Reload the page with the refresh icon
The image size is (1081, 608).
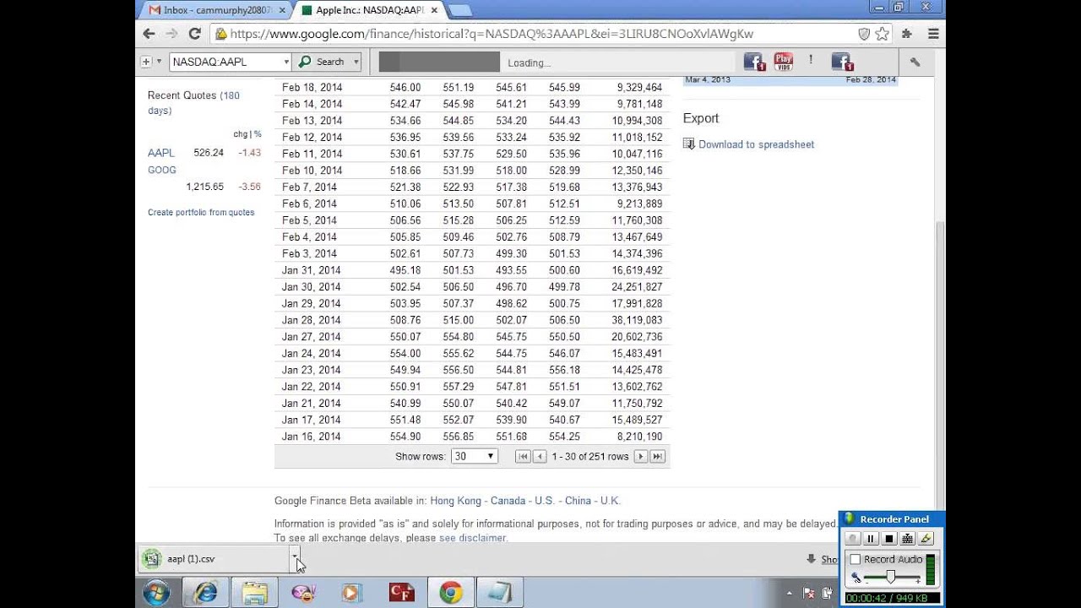[x=194, y=34]
